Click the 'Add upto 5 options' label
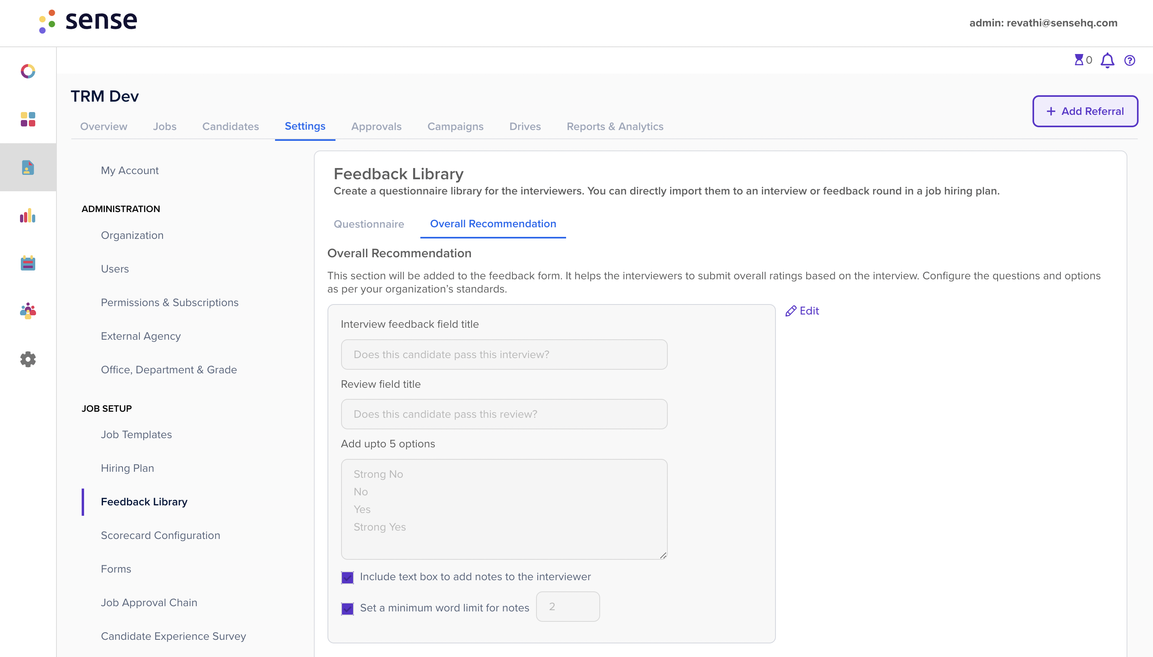The image size is (1153, 657). pyautogui.click(x=388, y=444)
